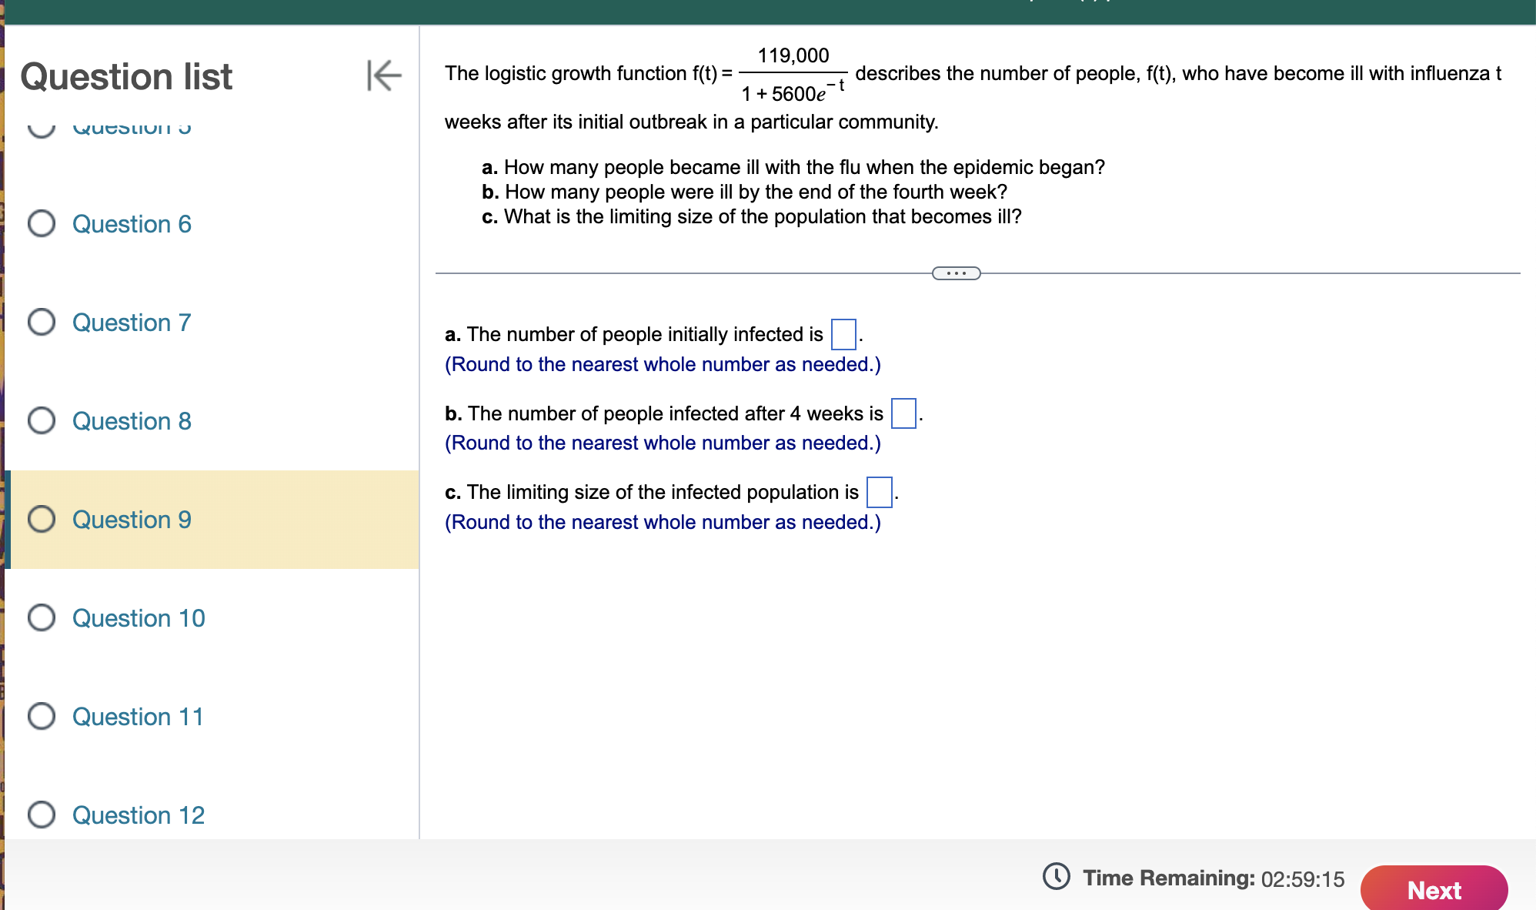Click the answer box for part a
This screenshot has width=1536, height=910.
842,334
